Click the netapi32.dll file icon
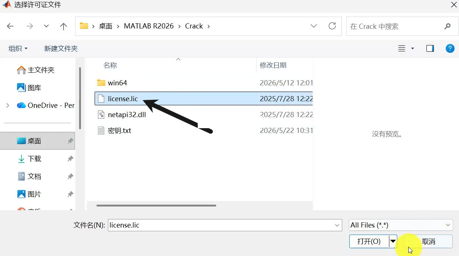 click(101, 115)
